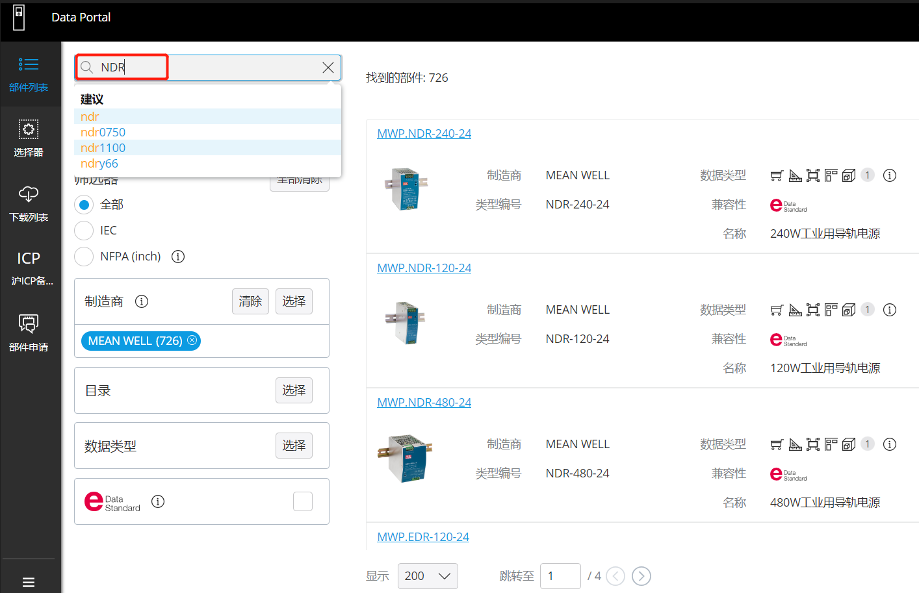Expand the hamburger menu at sidebar bottom
Viewport: 919px width, 593px height.
29,582
